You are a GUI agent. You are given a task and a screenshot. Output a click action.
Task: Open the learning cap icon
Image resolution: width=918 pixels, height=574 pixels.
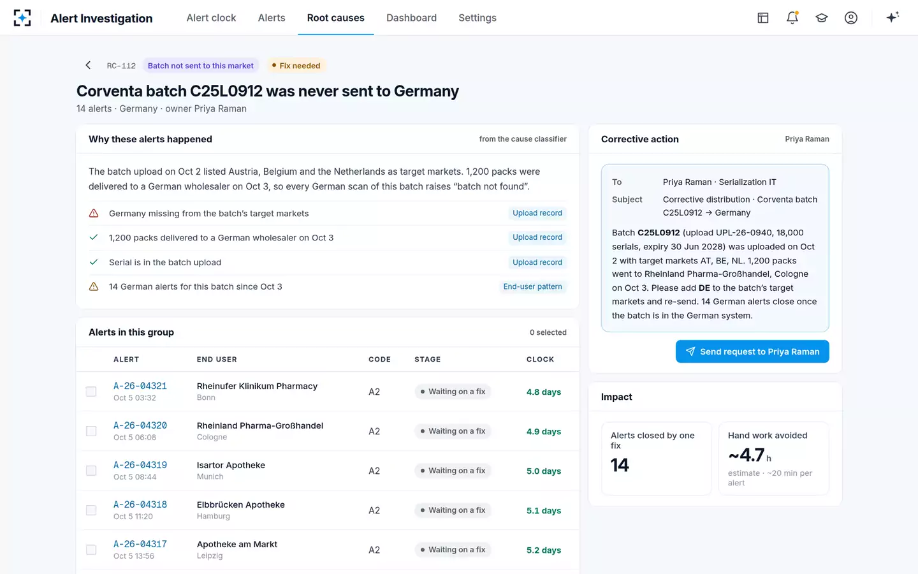822,18
